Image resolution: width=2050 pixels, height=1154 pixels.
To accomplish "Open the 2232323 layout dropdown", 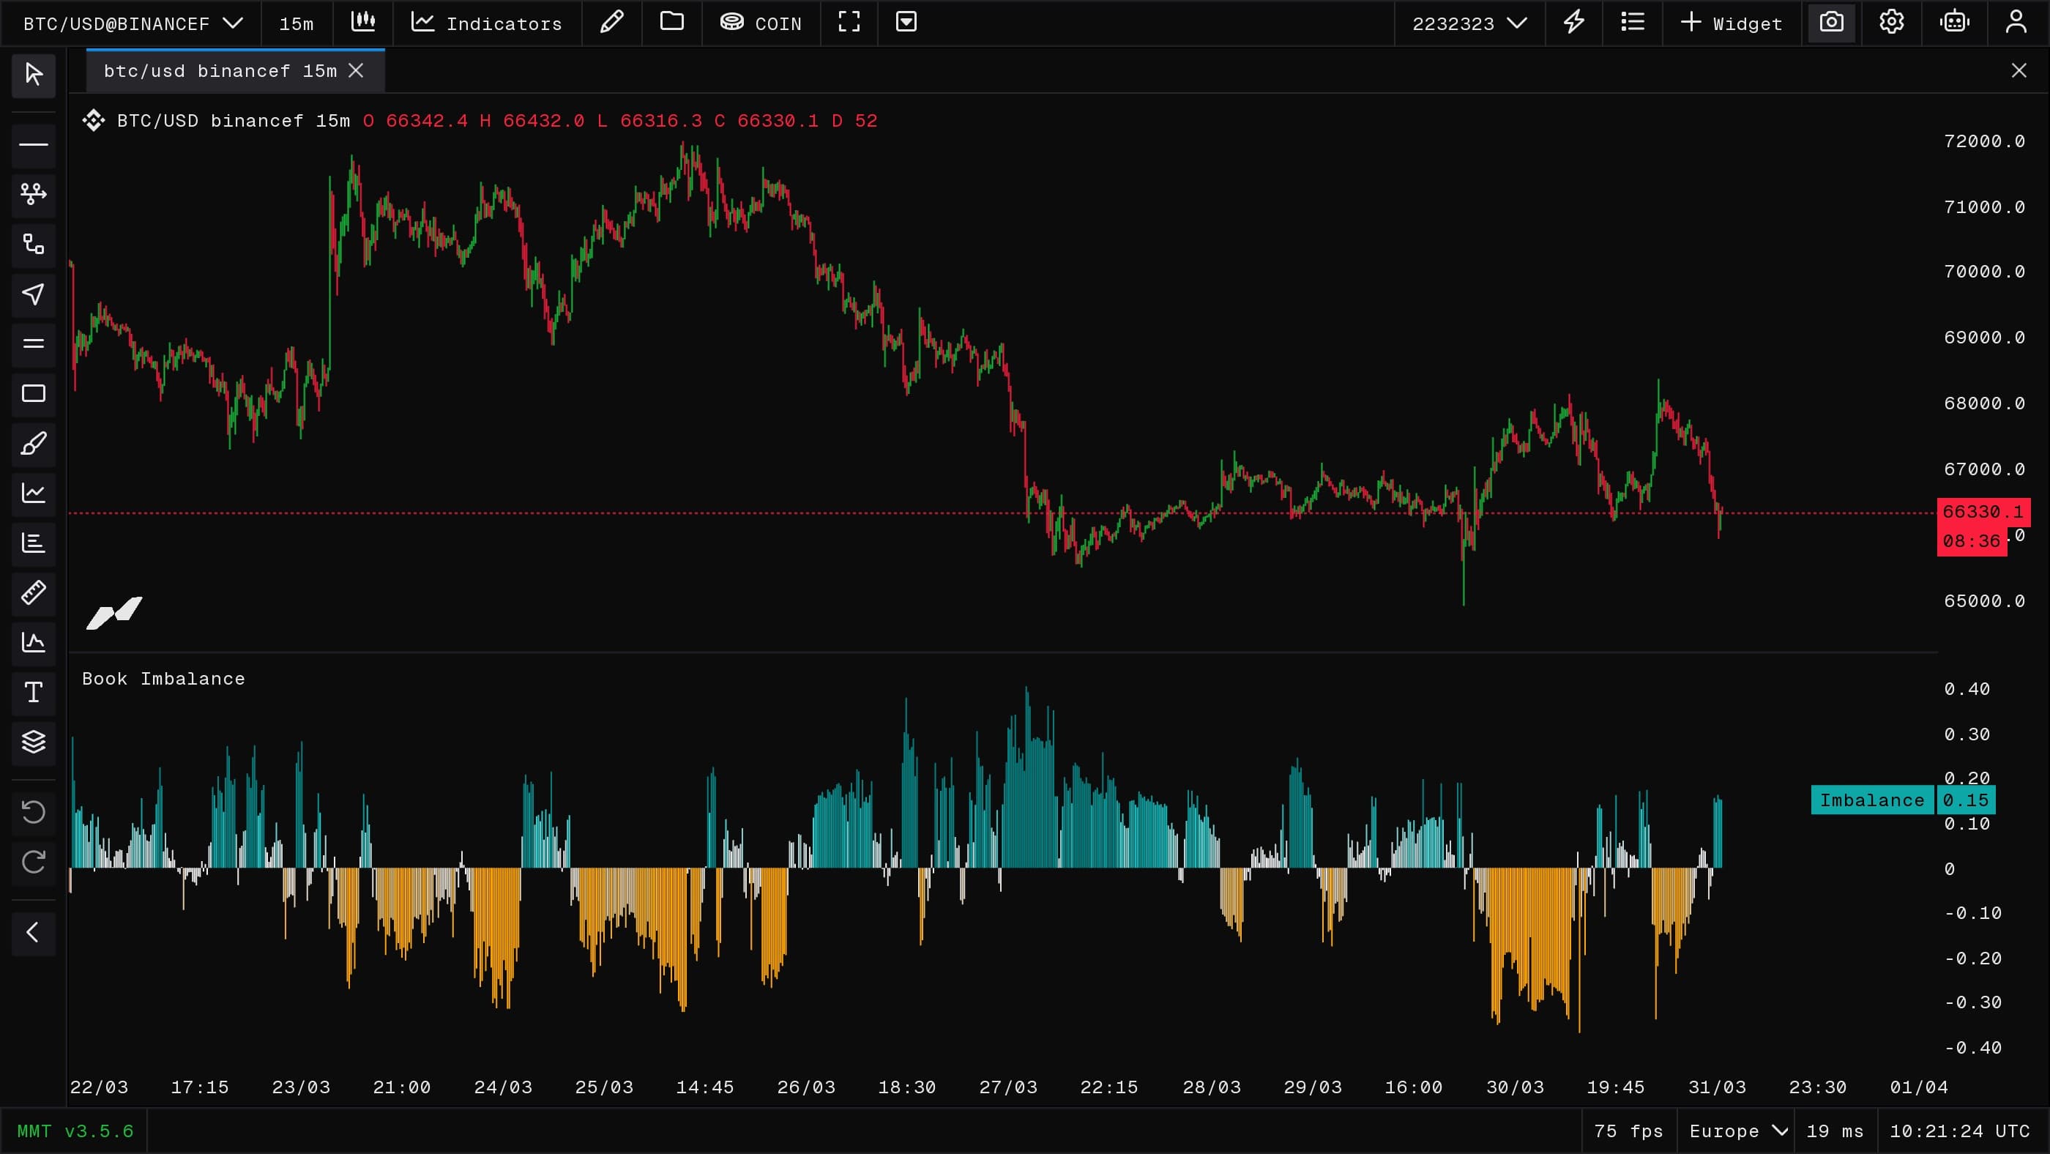I will [x=1469, y=23].
